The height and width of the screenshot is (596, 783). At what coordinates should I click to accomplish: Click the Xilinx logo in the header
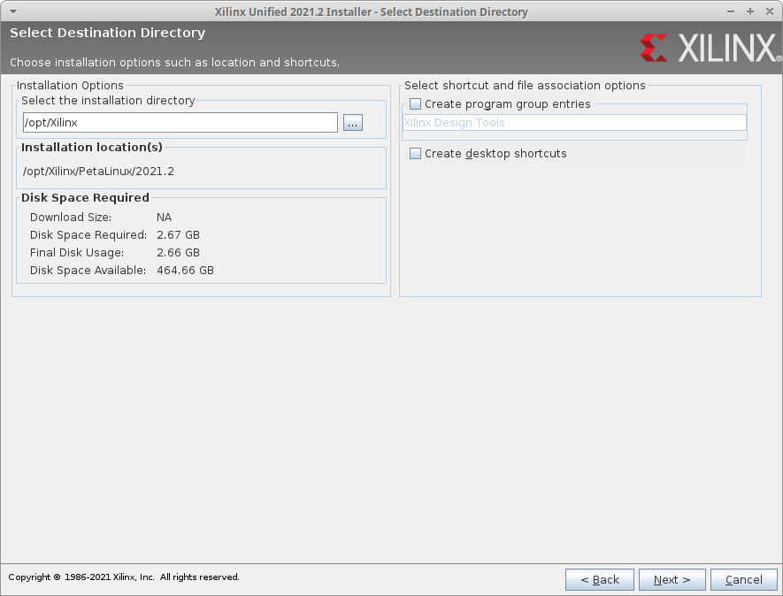708,48
